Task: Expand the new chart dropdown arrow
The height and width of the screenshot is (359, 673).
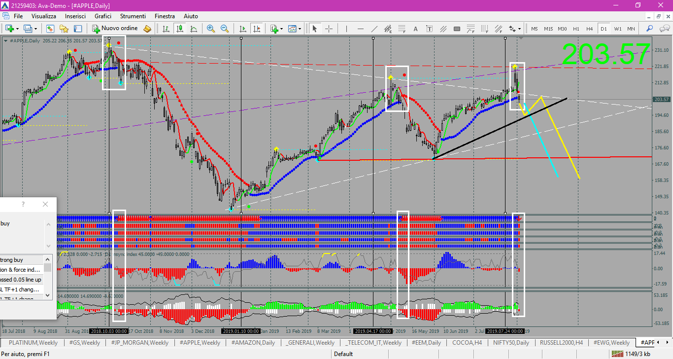Action: [17, 29]
